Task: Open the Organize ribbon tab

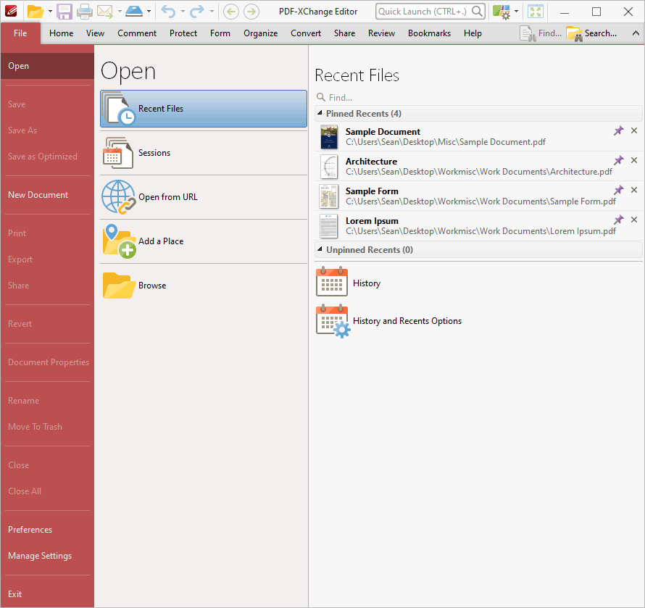Action: pyautogui.click(x=260, y=33)
